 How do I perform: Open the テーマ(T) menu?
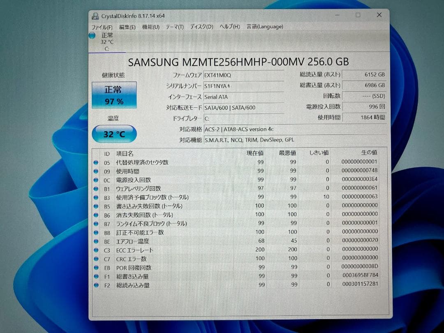174,26
